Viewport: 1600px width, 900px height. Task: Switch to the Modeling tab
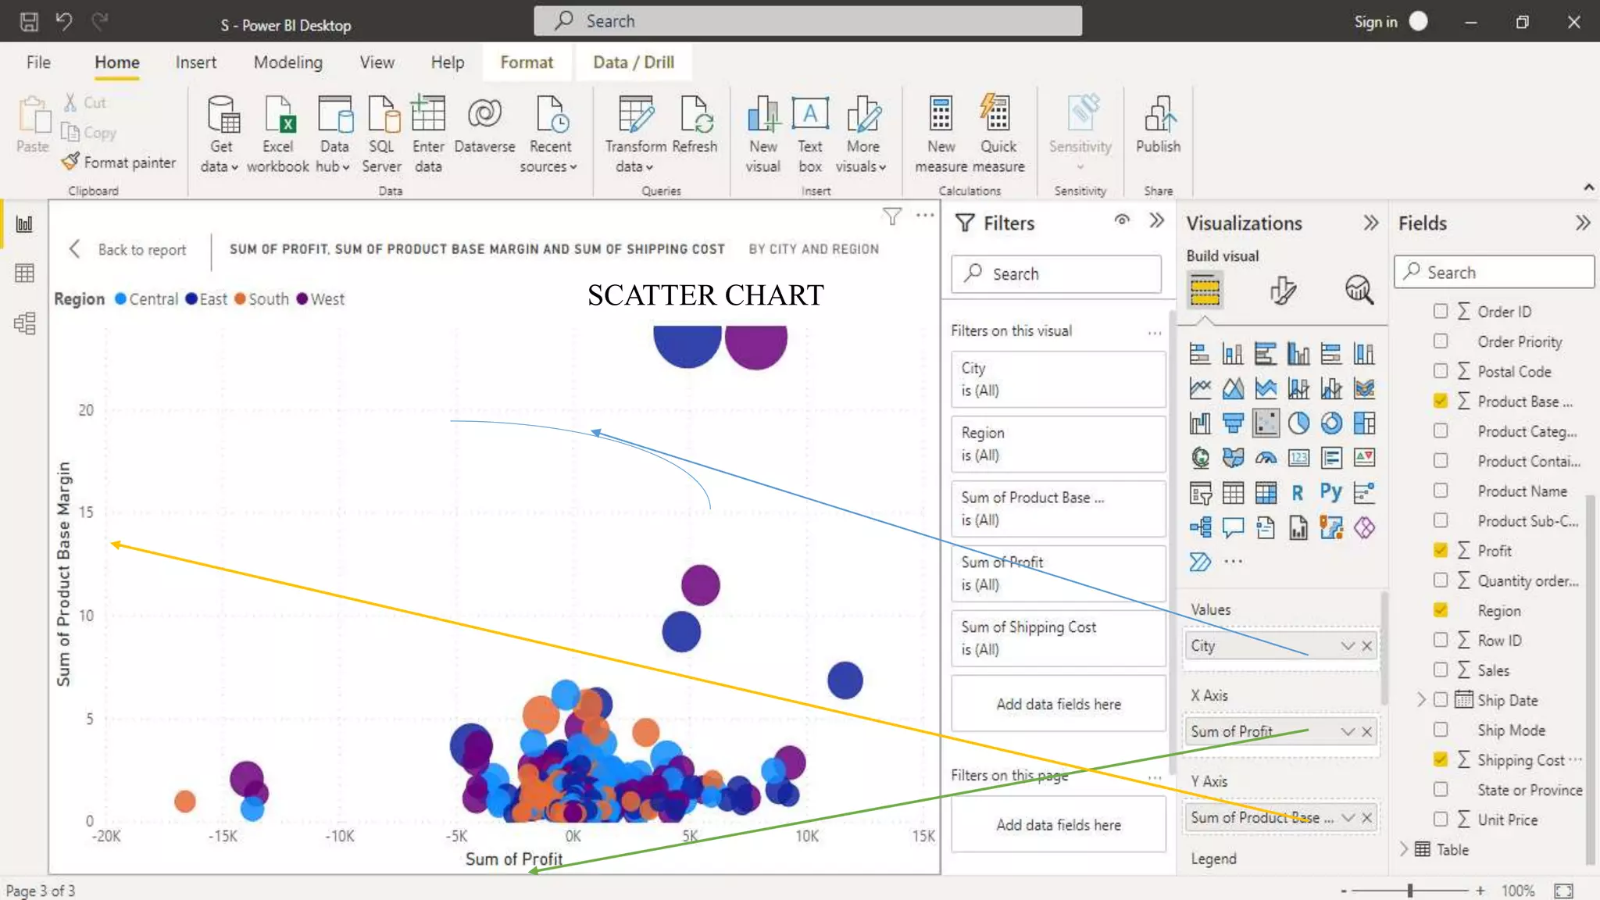click(x=287, y=62)
